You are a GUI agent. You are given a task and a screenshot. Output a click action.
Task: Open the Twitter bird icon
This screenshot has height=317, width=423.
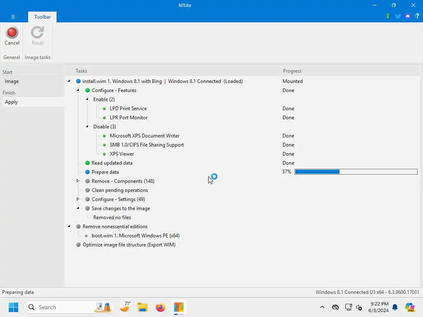pyautogui.click(x=398, y=16)
